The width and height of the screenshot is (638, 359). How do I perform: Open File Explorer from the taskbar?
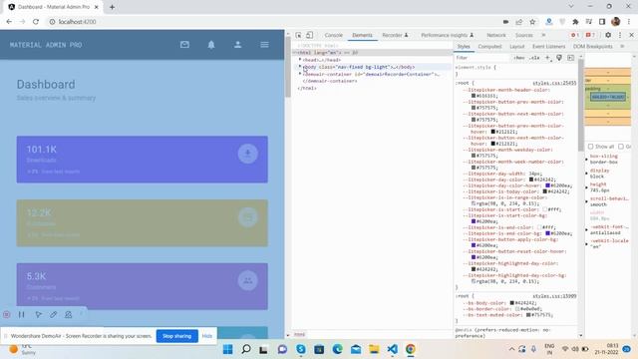tap(374, 349)
